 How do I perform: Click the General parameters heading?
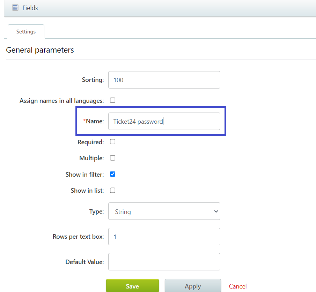coord(40,50)
